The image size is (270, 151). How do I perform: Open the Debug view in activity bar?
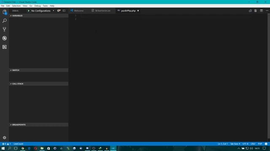point(5,38)
